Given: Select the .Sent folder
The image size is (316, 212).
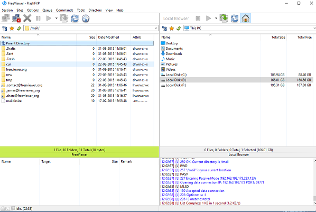Looking at the screenshot, I should click(77, 53).
